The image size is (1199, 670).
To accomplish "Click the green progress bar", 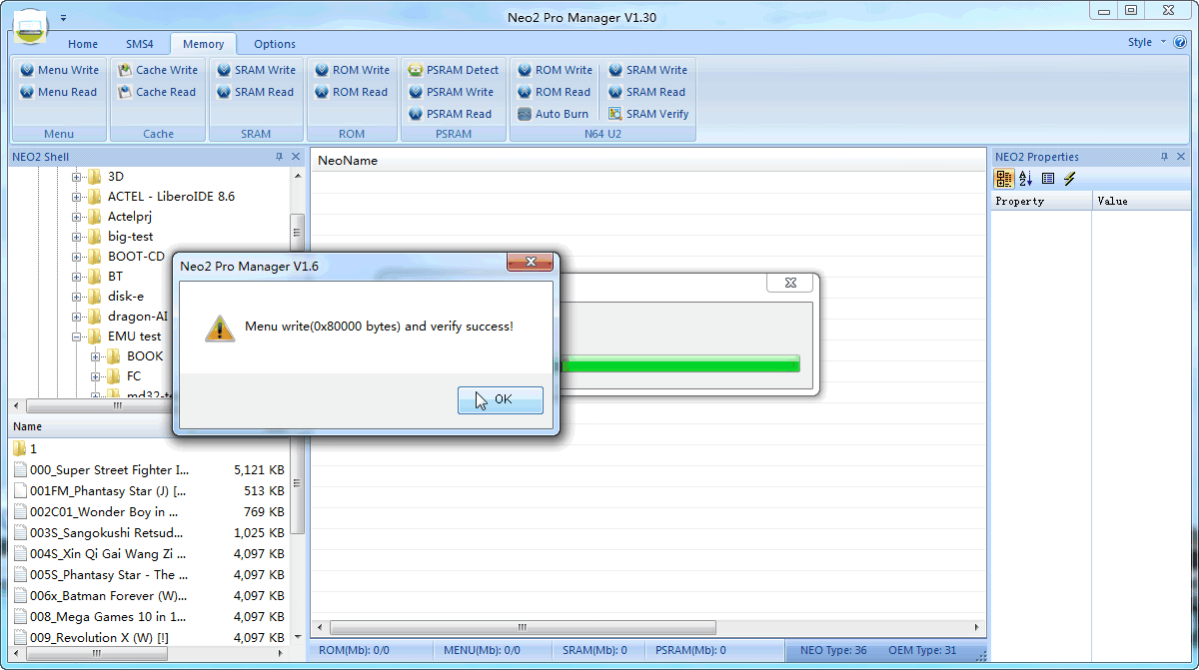I will (x=681, y=364).
